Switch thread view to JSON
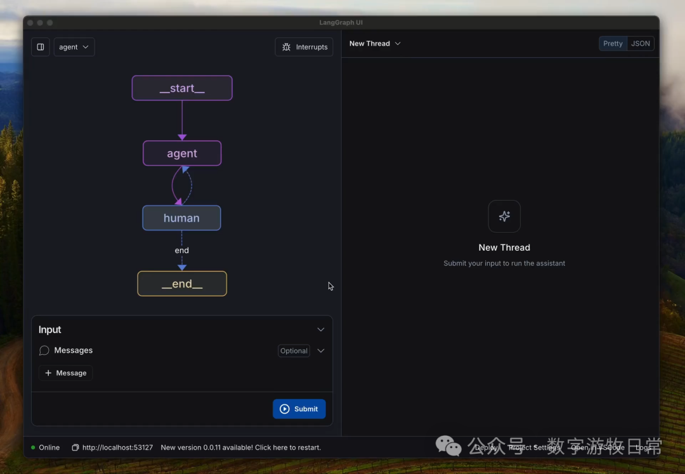 pyautogui.click(x=641, y=44)
